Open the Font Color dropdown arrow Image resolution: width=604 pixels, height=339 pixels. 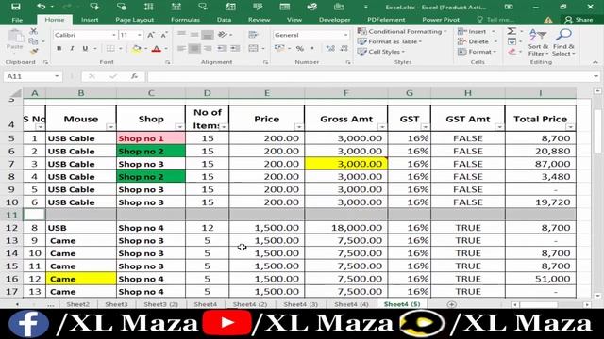166,49
